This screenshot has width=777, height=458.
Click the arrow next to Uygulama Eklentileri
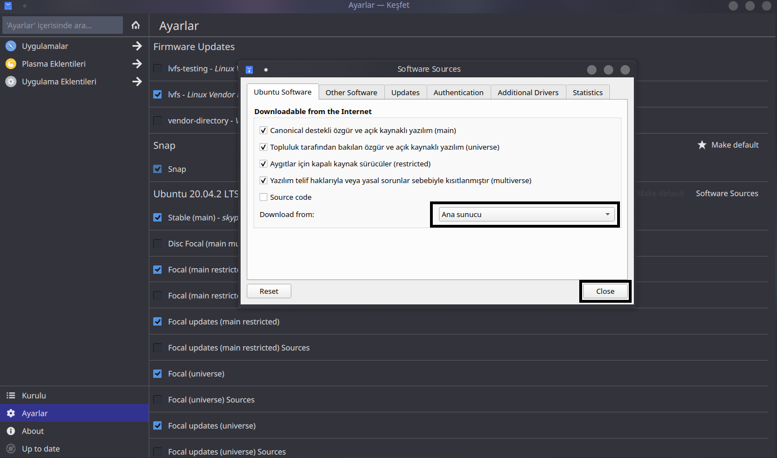point(137,82)
